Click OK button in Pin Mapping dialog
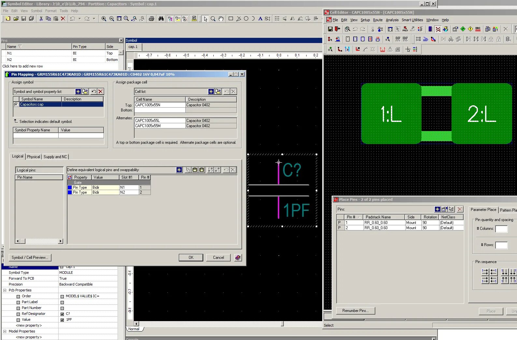The image size is (517, 340). click(191, 258)
